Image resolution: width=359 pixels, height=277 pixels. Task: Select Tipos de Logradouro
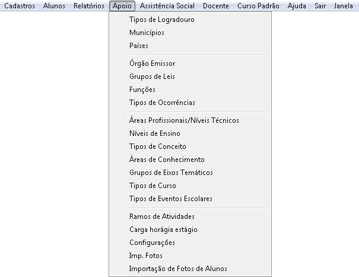pyautogui.click(x=161, y=20)
